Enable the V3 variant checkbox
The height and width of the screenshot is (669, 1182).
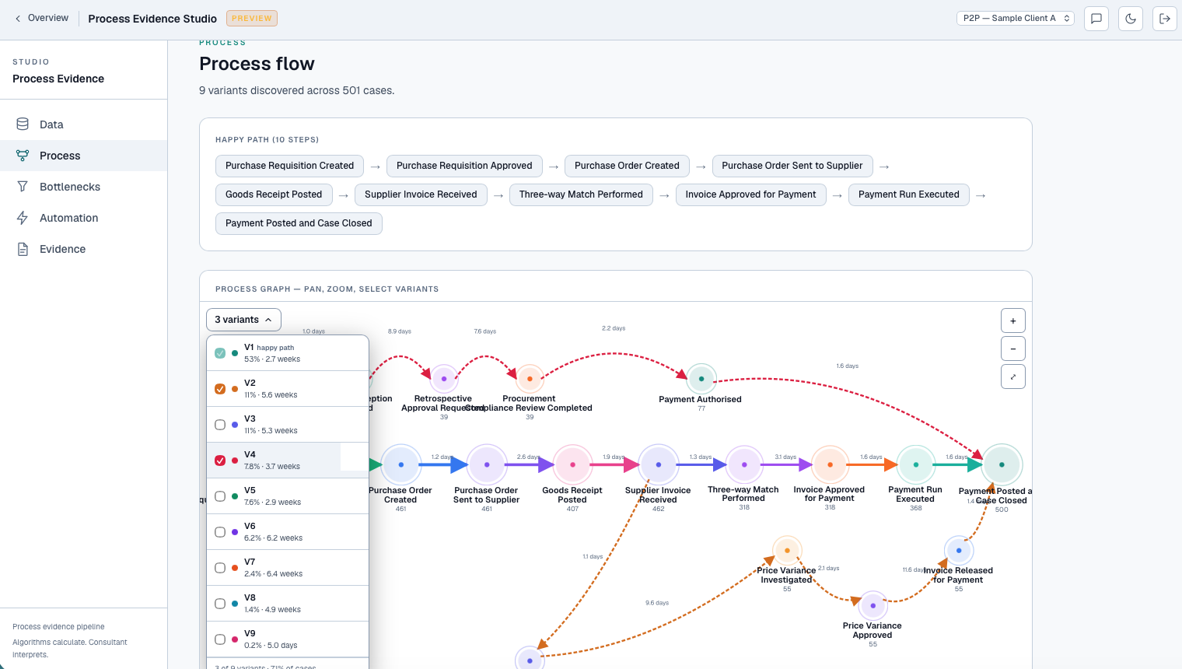(x=220, y=425)
